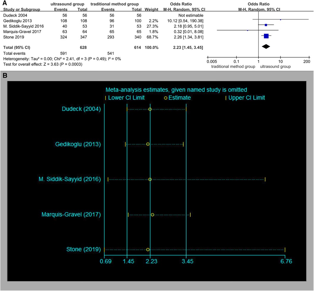Select the 'Estimate' legend circle marker
Image resolution: width=314 pixels, height=291 pixels.
click(166, 98)
